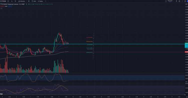This screenshot has height=98, width=188.
Task: Click the blue buy price button
Action: pyautogui.click(x=10, y=6)
